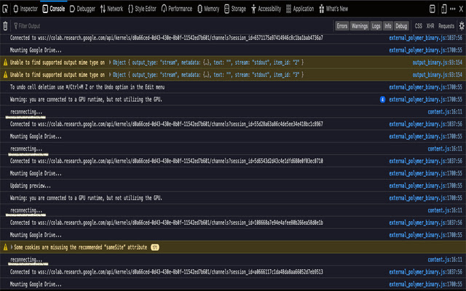
Task: Enable the Requests filter
Action: 446,26
